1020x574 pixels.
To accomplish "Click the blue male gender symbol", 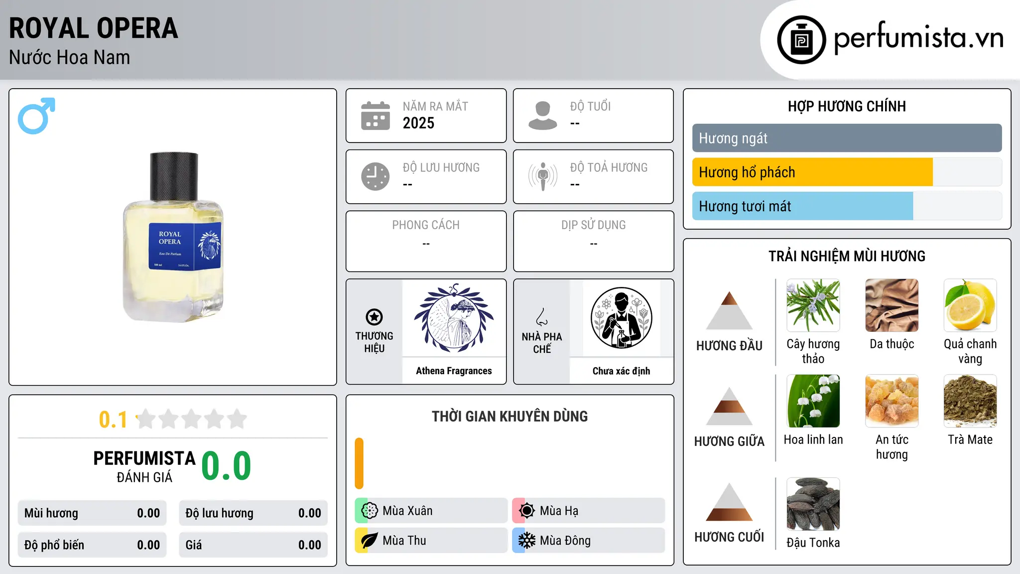I will (x=36, y=116).
